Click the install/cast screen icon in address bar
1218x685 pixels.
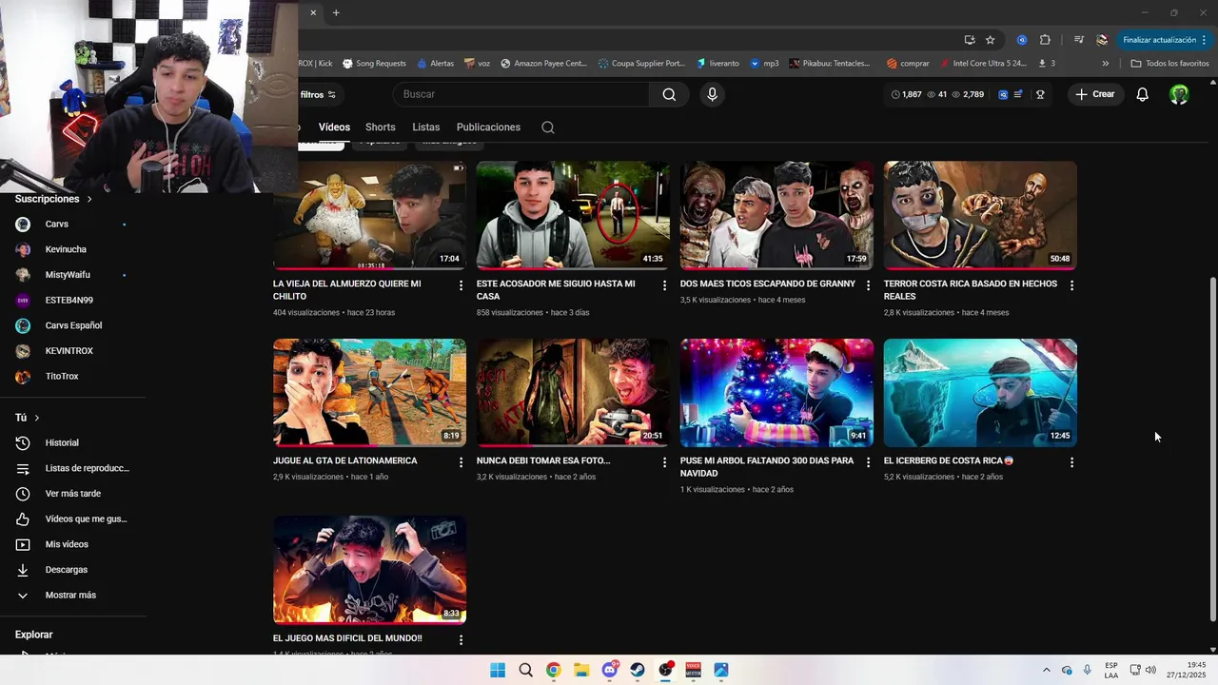[970, 40]
